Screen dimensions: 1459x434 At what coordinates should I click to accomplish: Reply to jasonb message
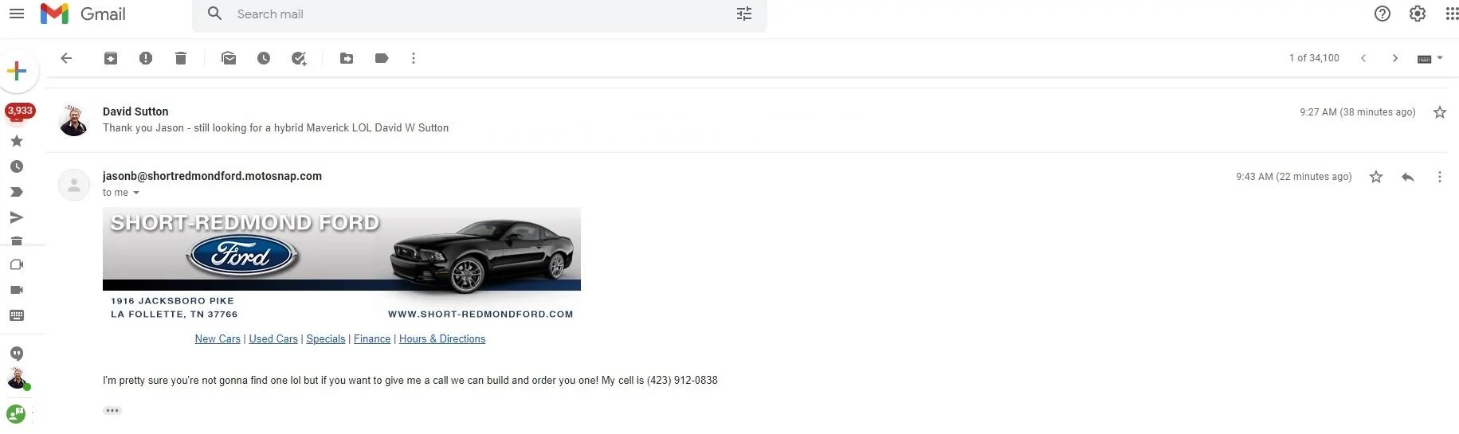[x=1408, y=177]
